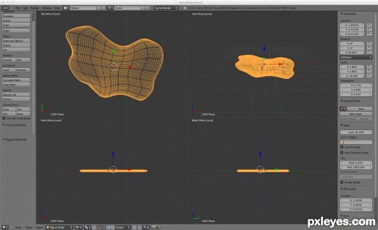Viewport: 378px width, 230px height.
Task: Adjust the clip Start value field
Action: (x=356, y=163)
